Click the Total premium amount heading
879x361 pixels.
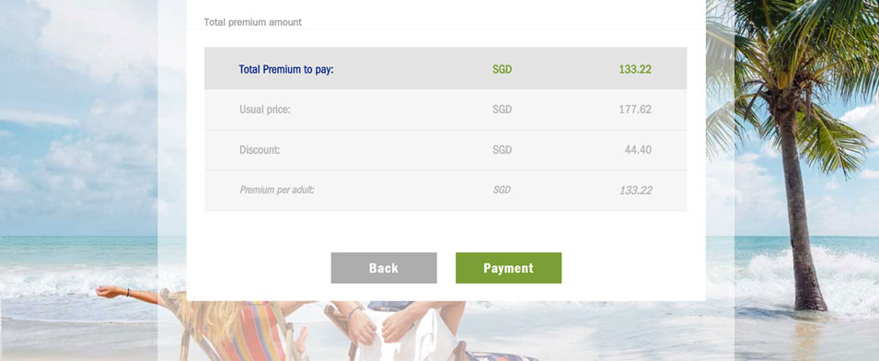tap(252, 22)
